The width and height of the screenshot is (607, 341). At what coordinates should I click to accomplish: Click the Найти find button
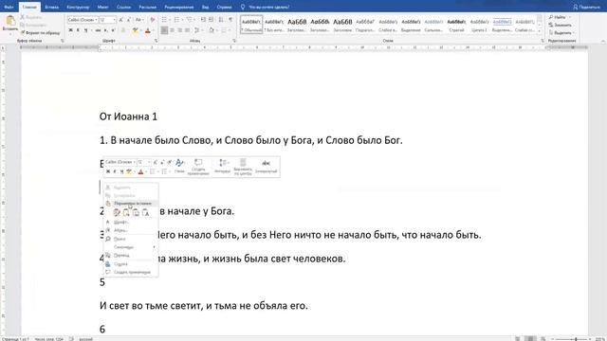pos(558,17)
